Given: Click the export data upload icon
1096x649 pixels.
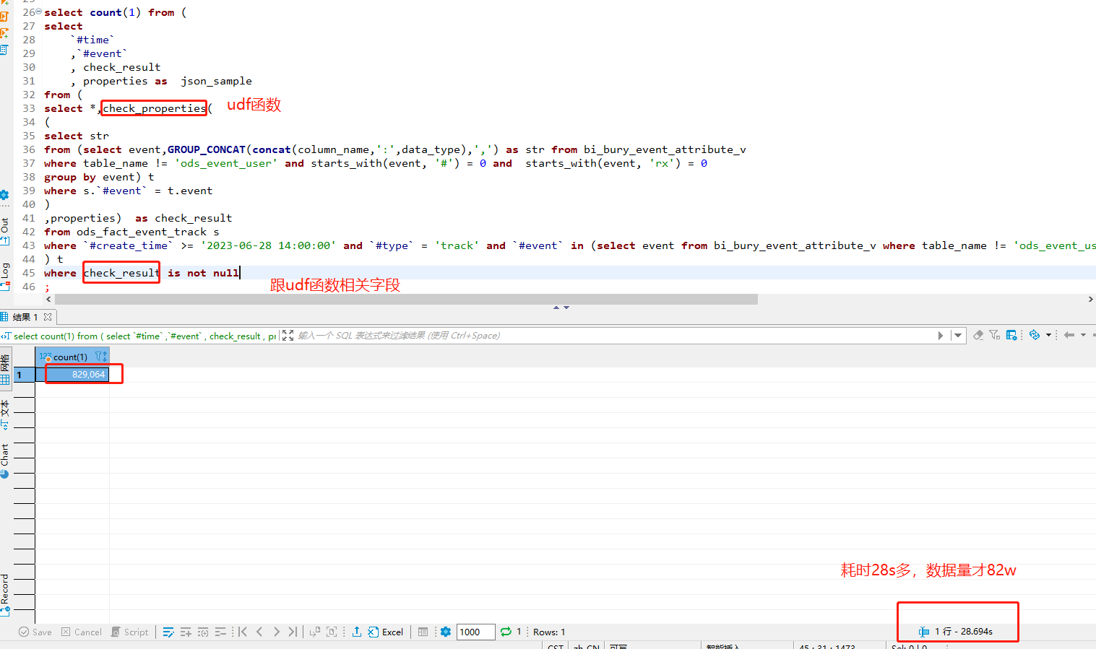Looking at the screenshot, I should (357, 632).
